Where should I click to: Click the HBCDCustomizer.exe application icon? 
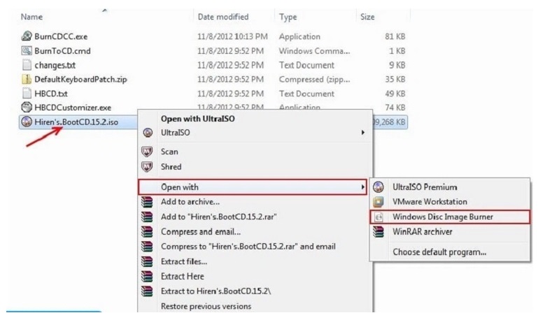point(27,108)
